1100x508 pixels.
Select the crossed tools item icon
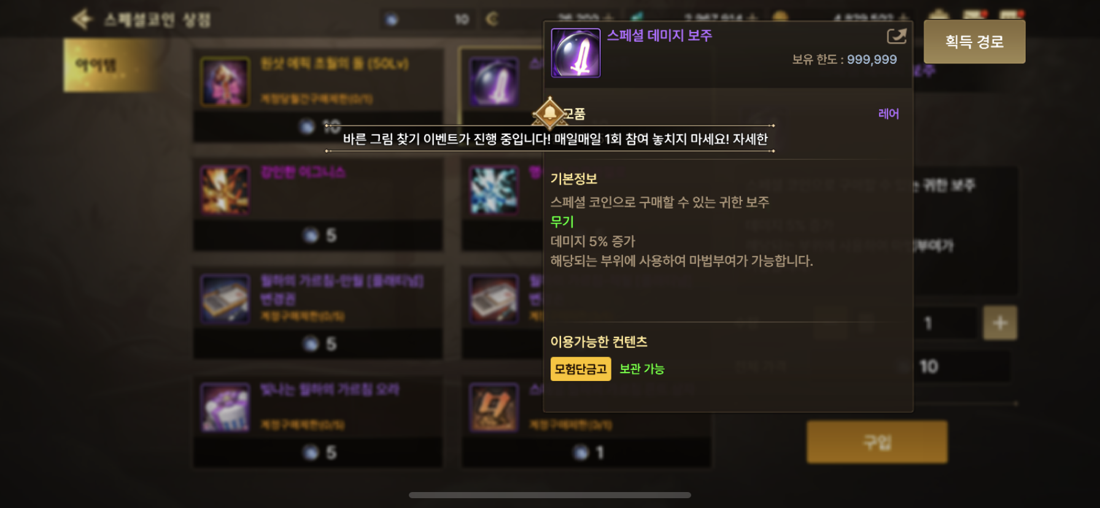click(x=494, y=408)
